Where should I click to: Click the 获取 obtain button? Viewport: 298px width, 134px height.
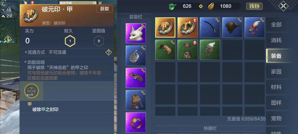(105, 9)
